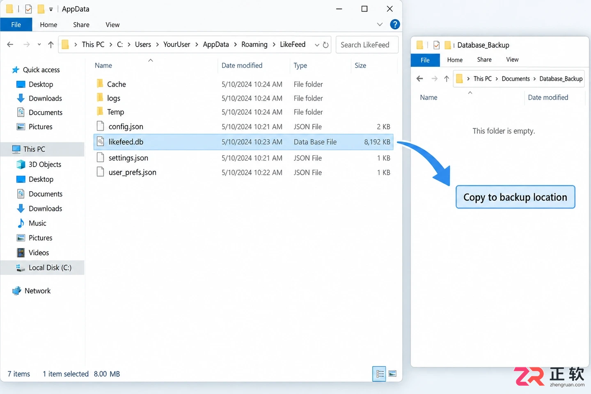591x394 pixels.
Task: Click the Roaming breadcrumb in address bar
Action: pyautogui.click(x=254, y=45)
